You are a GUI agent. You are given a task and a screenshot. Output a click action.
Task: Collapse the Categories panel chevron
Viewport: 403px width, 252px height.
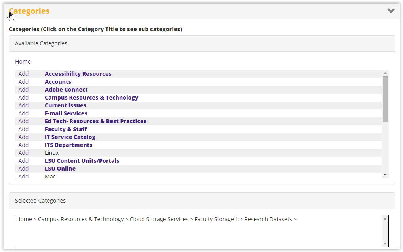(x=391, y=11)
